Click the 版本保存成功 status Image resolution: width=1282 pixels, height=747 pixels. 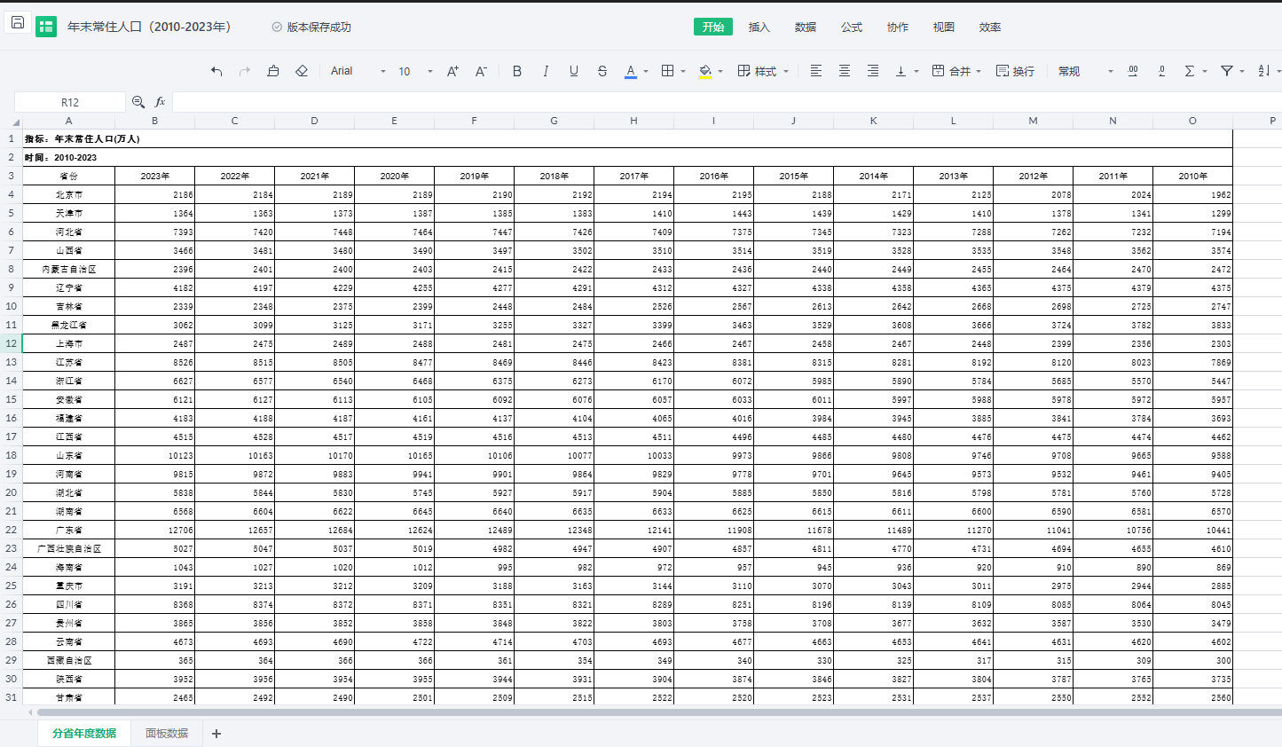[311, 27]
